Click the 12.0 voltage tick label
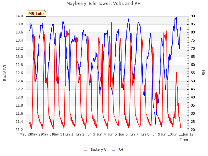This screenshot has width=208, height=156. pyautogui.click(x=19, y=97)
